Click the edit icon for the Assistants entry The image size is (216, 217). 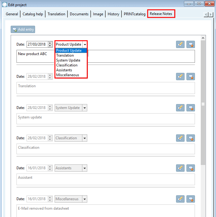click(180, 168)
